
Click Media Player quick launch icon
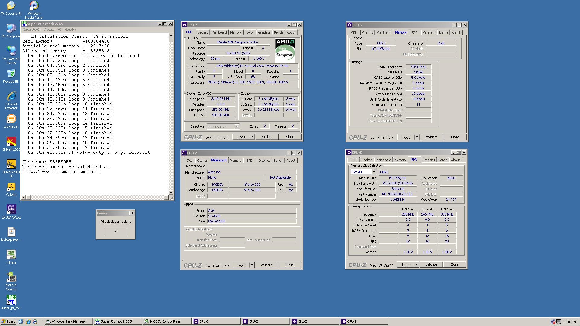pyautogui.click(x=35, y=321)
